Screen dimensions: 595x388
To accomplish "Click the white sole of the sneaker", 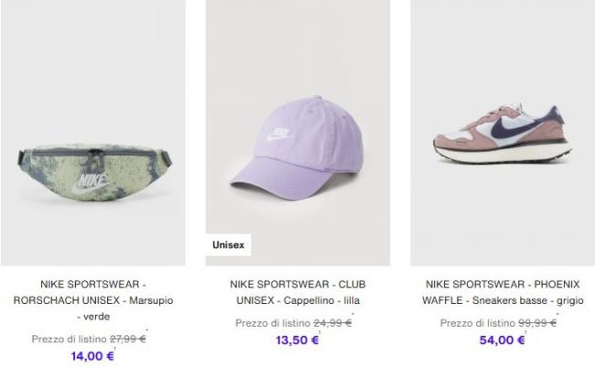I will pyautogui.click(x=503, y=154).
